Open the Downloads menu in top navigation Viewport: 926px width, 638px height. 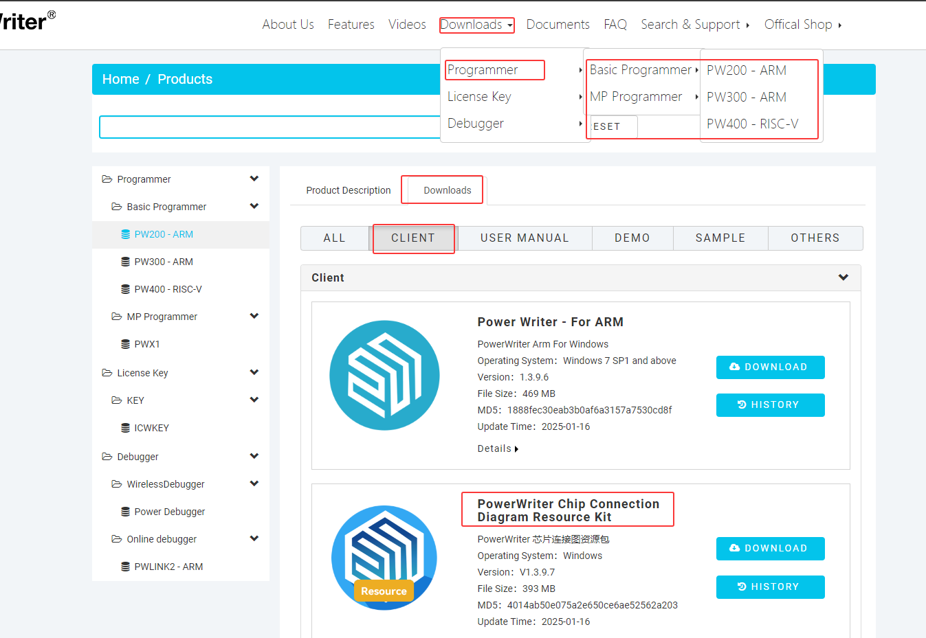click(476, 25)
